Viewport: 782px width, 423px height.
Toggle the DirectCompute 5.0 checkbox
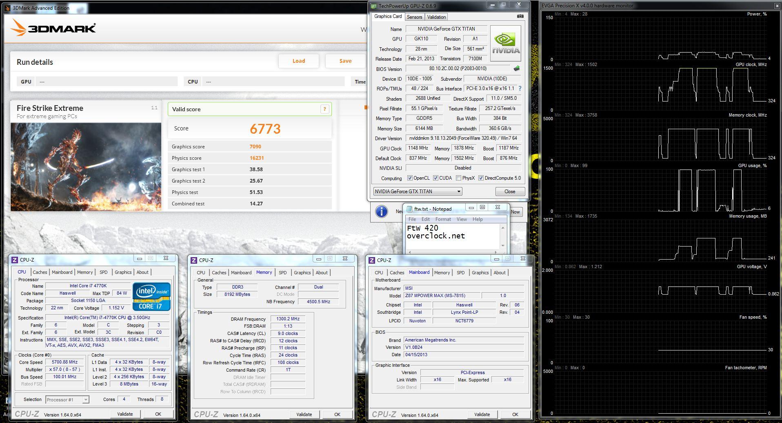point(481,178)
